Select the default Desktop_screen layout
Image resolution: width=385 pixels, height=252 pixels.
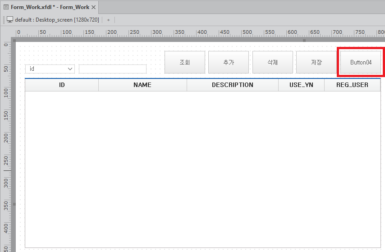[x=57, y=20]
